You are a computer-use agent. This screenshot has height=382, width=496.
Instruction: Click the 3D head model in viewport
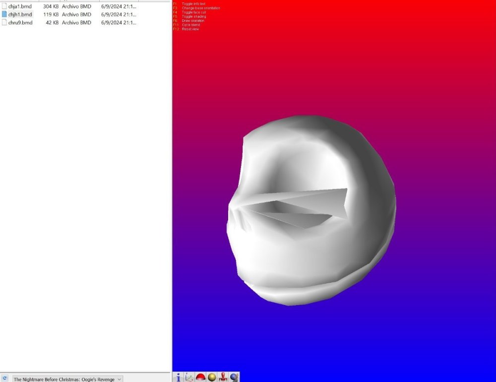[312, 208]
